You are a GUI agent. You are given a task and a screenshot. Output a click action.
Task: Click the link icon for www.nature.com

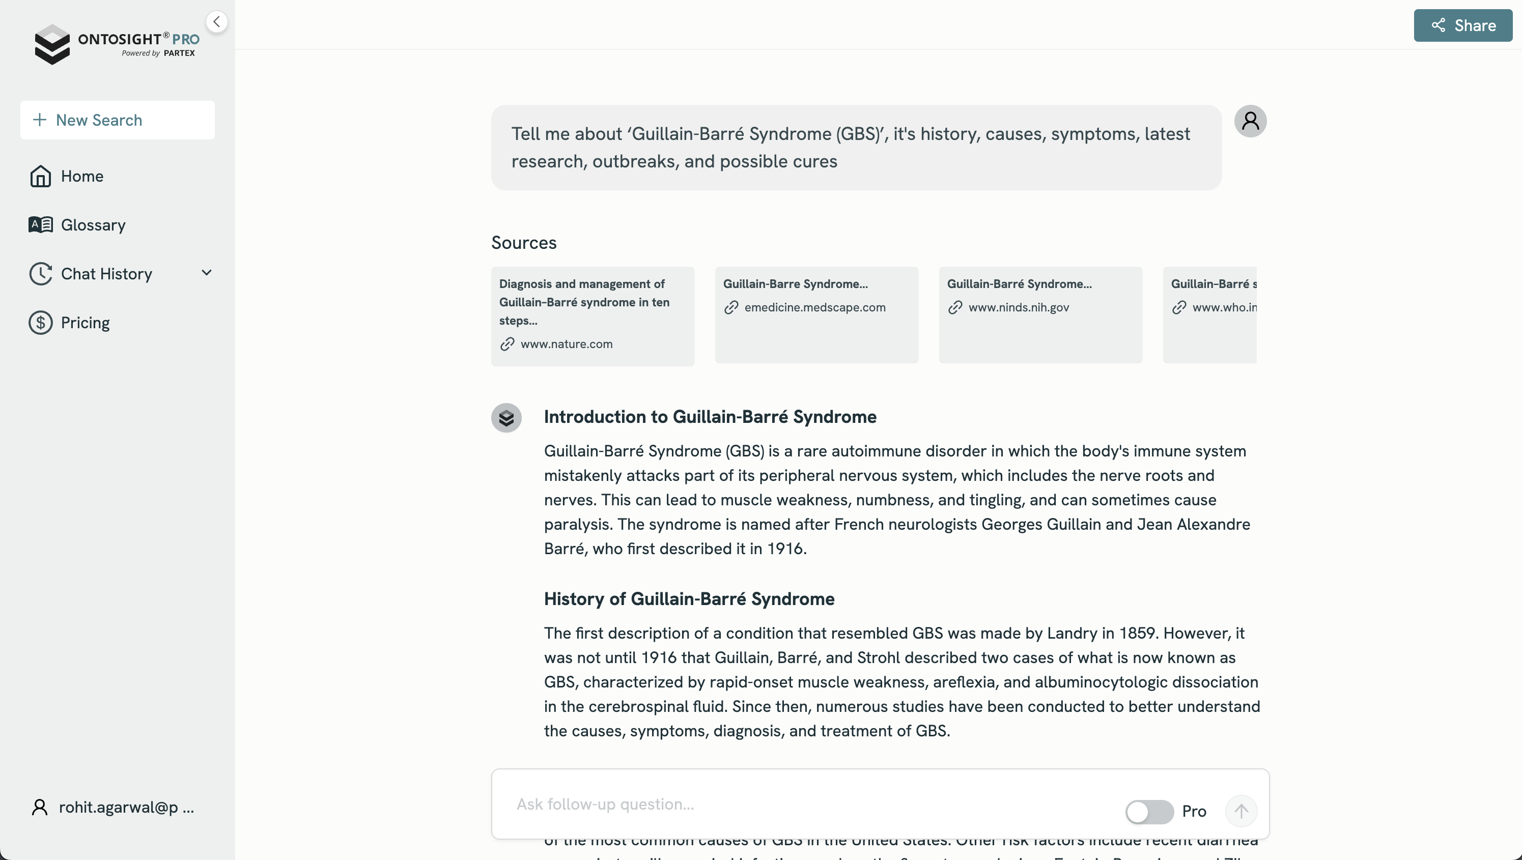click(507, 344)
